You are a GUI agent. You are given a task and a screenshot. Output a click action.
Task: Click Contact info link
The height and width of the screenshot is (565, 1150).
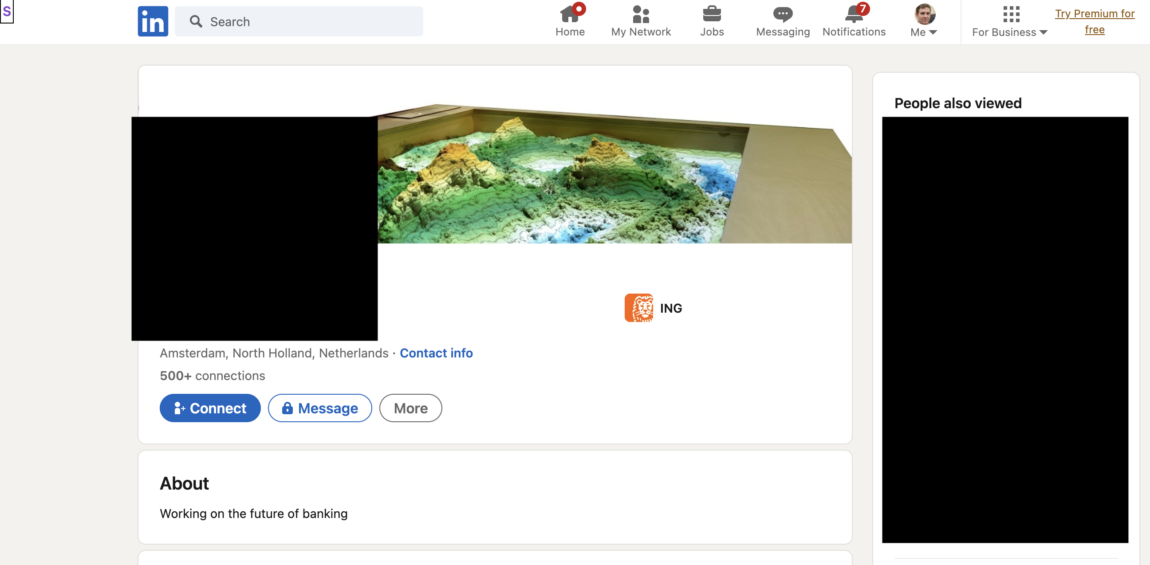pos(436,353)
